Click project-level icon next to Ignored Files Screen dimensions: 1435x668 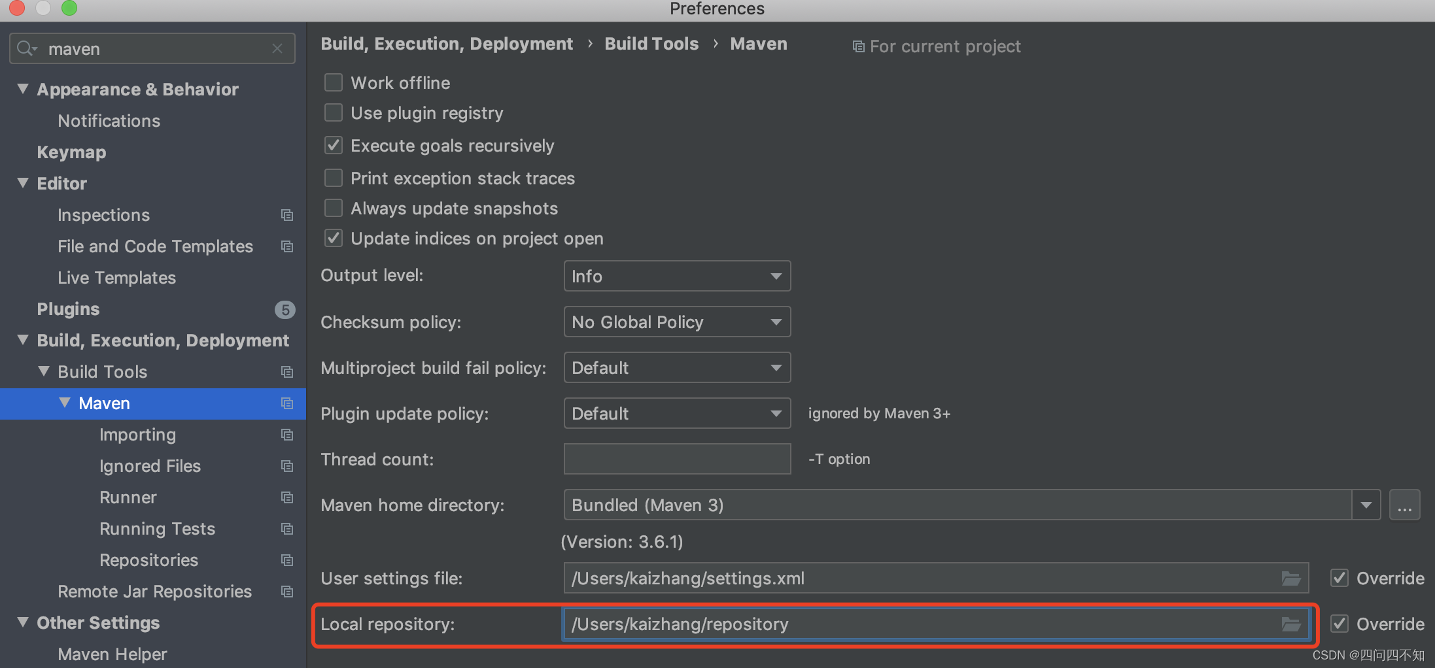pos(286,466)
